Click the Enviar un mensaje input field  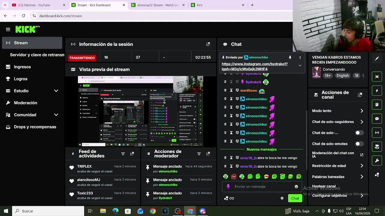[x=262, y=187]
